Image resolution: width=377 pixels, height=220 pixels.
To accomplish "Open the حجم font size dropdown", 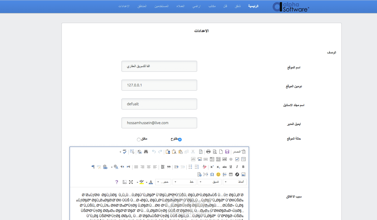I will (x=163, y=182).
